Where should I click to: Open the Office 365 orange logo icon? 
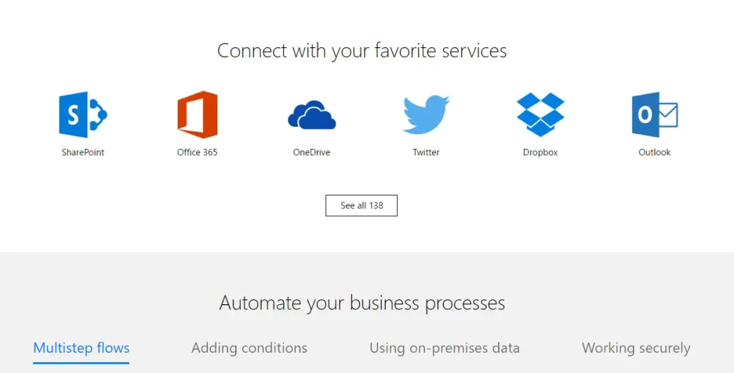(x=198, y=115)
